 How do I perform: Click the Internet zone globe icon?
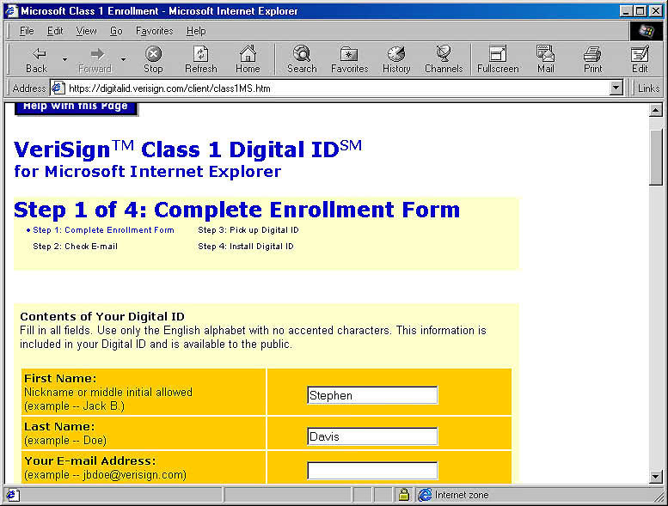[425, 495]
